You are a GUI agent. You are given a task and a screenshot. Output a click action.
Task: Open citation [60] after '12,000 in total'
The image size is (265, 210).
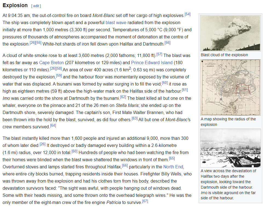click(x=74, y=151)
